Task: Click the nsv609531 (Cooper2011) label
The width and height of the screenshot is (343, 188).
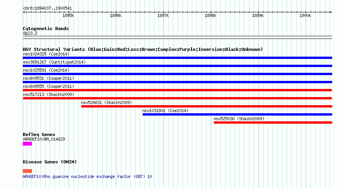Action: (49, 78)
